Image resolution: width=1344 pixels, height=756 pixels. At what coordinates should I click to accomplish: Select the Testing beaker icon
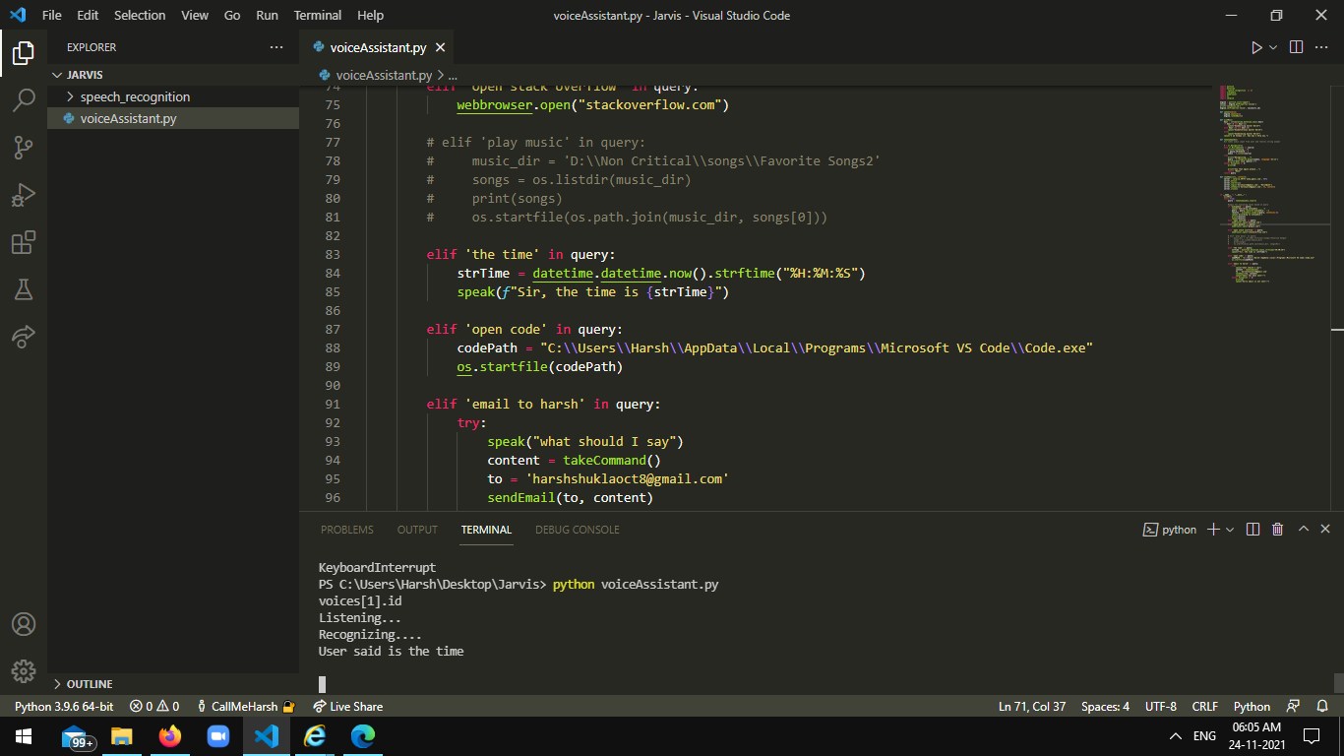tap(24, 289)
